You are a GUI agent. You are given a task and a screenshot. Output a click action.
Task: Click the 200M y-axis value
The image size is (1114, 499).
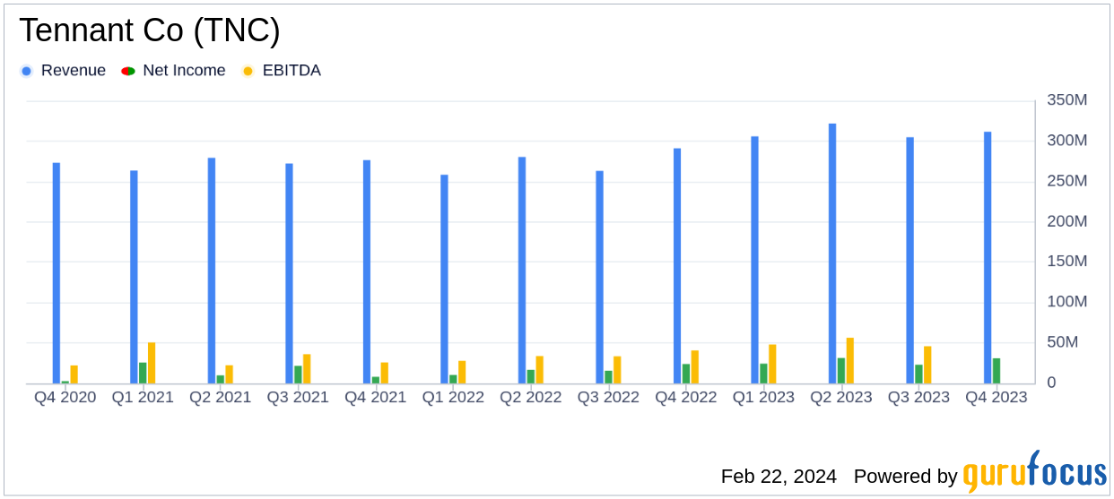(x=1067, y=221)
